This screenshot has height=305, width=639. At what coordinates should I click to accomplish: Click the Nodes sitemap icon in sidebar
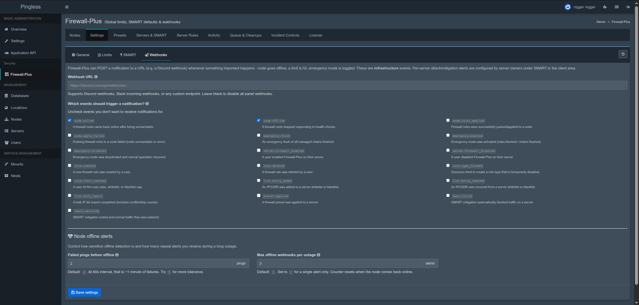6,119
